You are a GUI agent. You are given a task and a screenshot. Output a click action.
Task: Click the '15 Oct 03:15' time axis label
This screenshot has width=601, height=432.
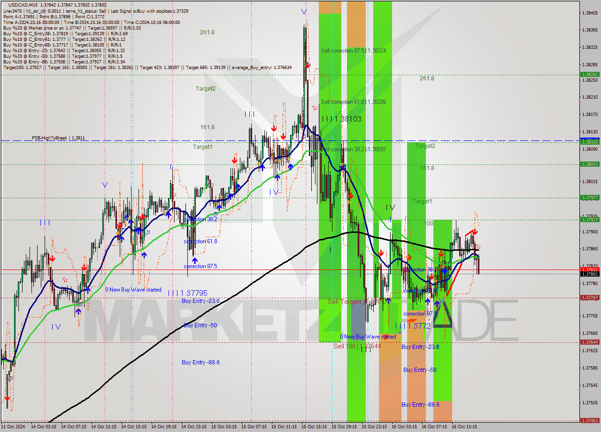point(223,427)
